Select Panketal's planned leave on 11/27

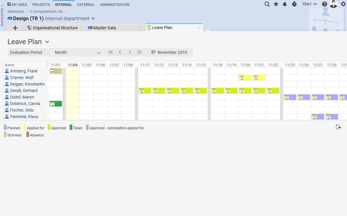click(318, 117)
